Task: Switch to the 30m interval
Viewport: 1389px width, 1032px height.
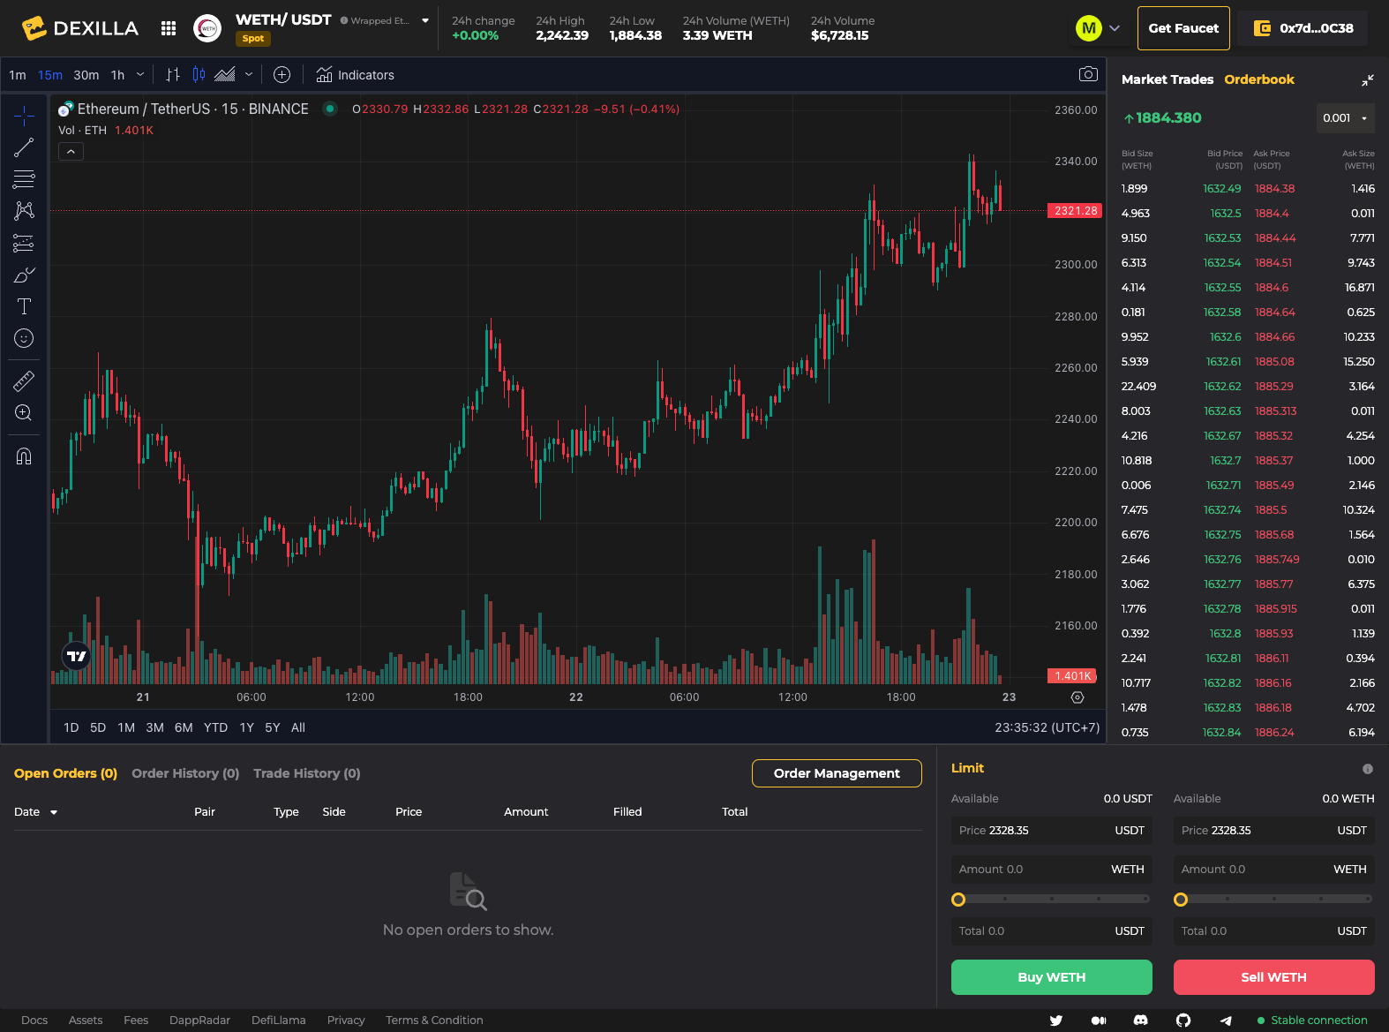Action: (x=86, y=75)
